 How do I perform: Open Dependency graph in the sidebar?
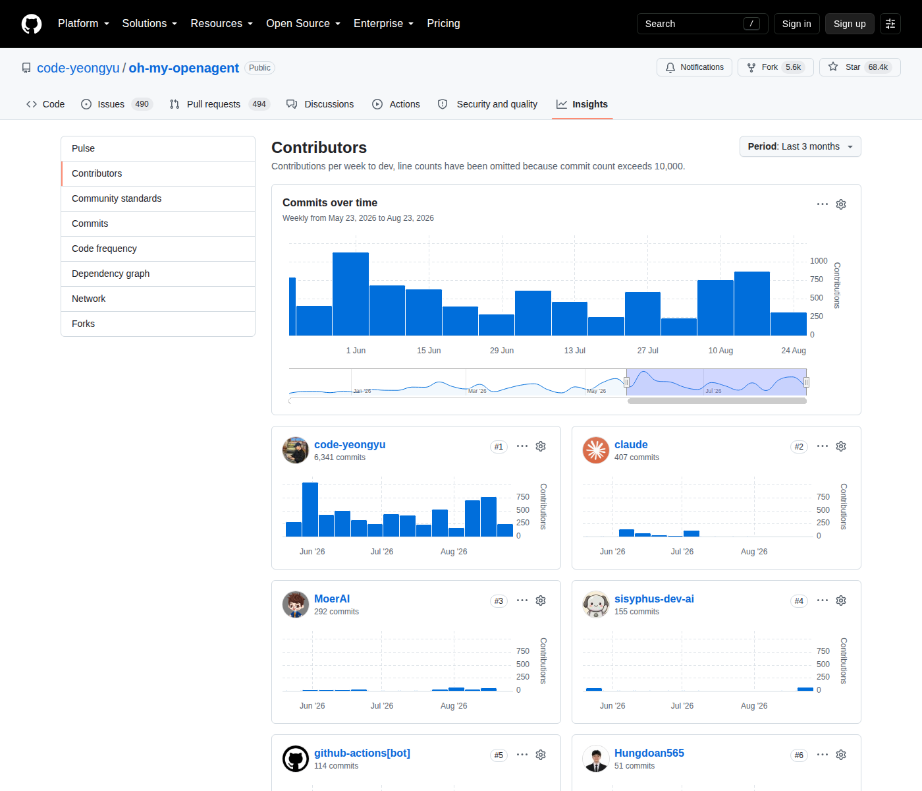tap(158, 274)
